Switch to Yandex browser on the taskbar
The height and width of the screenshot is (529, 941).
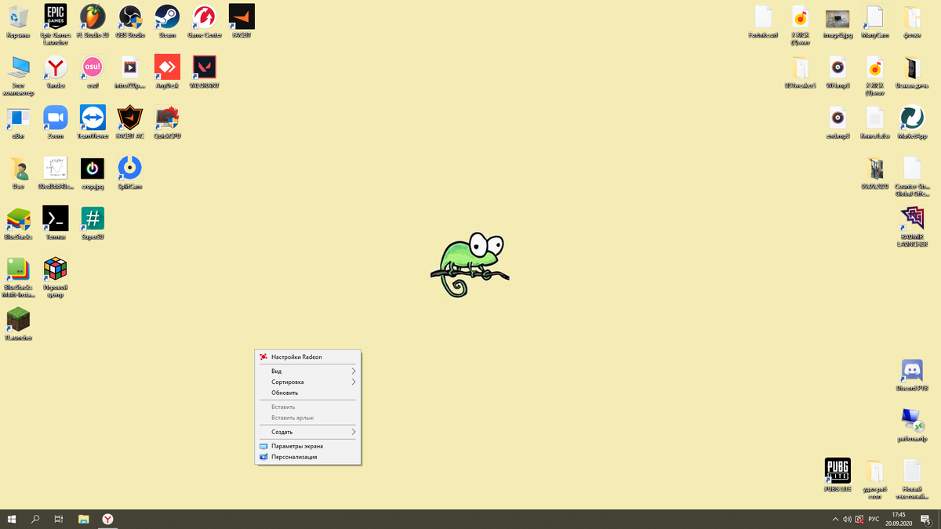(x=108, y=519)
